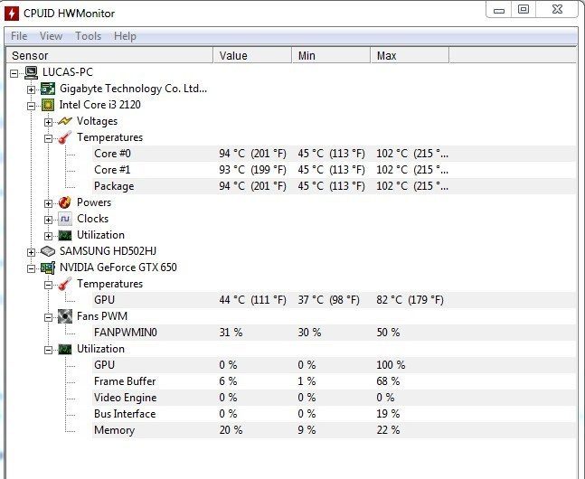585x479 pixels.
Task: Click the NVIDIA graphics card icon
Action: point(48,268)
